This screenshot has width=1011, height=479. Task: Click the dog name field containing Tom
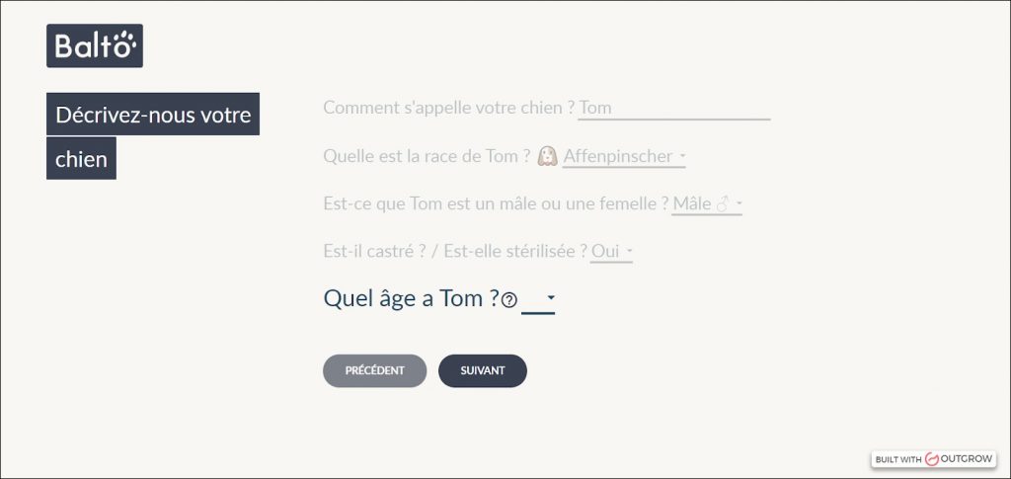coord(673,108)
